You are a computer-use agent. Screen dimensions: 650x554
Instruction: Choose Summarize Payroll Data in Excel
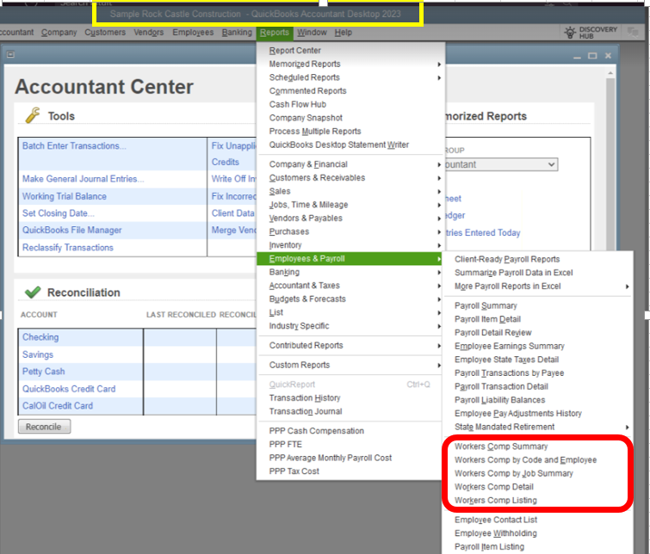[514, 273]
